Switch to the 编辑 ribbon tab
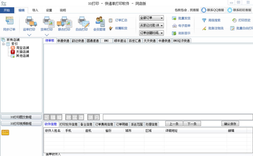This screenshot has width=253, height=156. pos(21,10)
